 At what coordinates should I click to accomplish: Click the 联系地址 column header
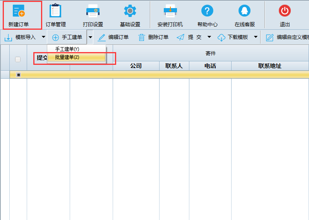point(270,66)
